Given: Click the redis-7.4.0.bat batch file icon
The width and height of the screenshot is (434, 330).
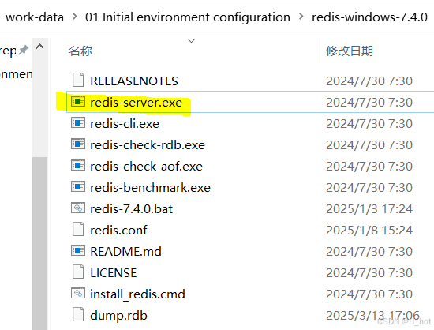Looking at the screenshot, I should click(x=78, y=208).
